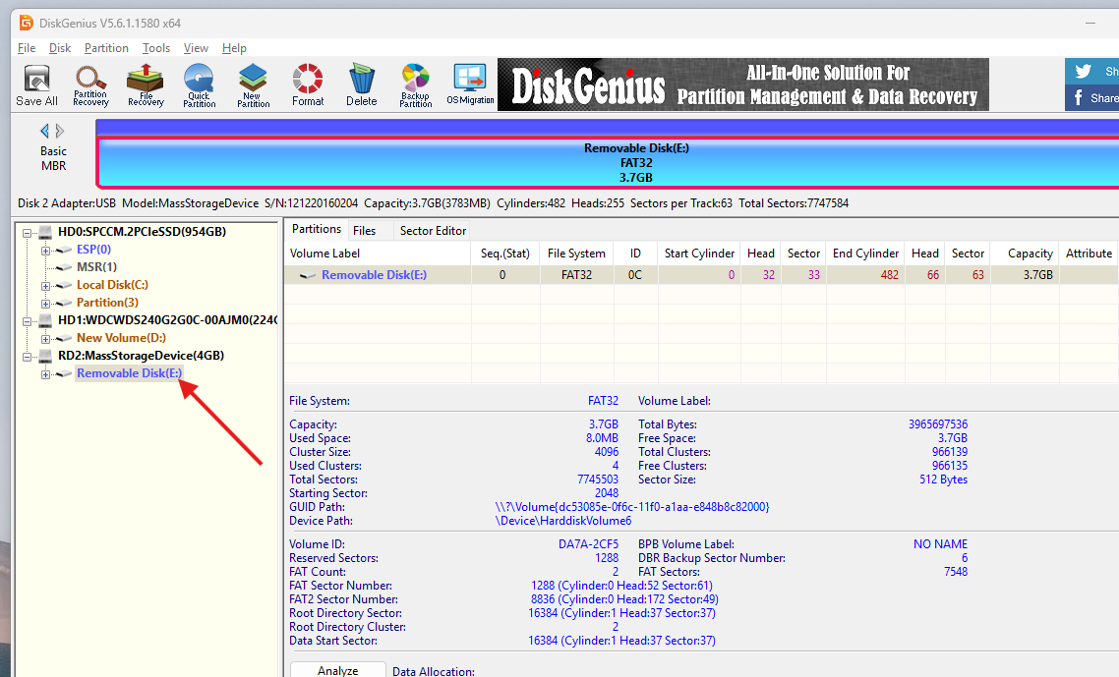This screenshot has width=1119, height=677.
Task: Open Partition Recovery tool
Action: [x=90, y=85]
